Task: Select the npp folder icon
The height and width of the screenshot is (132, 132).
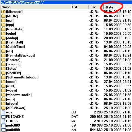Action: pyautogui.click(x=4, y=25)
